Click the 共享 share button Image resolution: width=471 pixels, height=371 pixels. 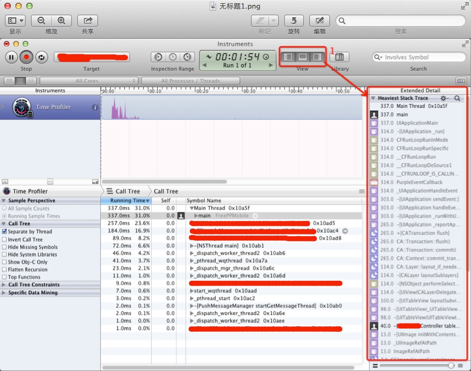(88, 21)
